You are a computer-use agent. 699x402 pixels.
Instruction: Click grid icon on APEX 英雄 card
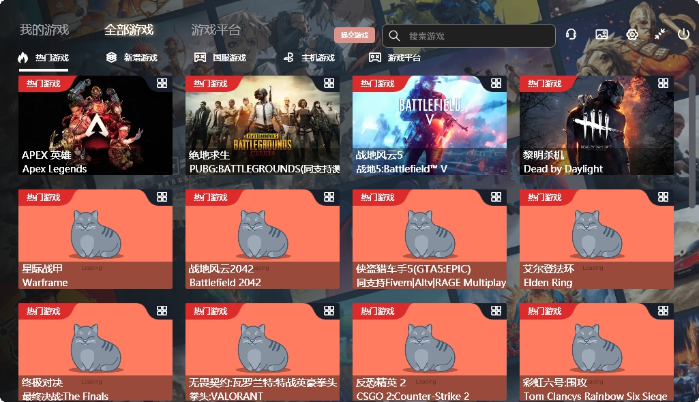tap(162, 83)
